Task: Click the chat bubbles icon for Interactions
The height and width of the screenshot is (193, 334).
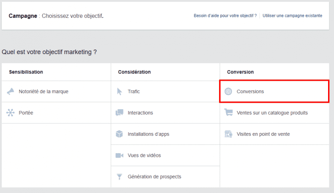Action: (x=119, y=113)
